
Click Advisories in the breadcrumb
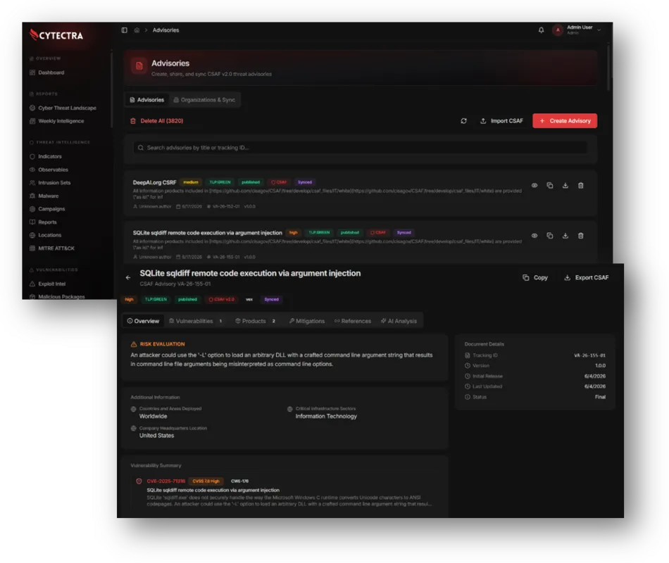tap(165, 30)
